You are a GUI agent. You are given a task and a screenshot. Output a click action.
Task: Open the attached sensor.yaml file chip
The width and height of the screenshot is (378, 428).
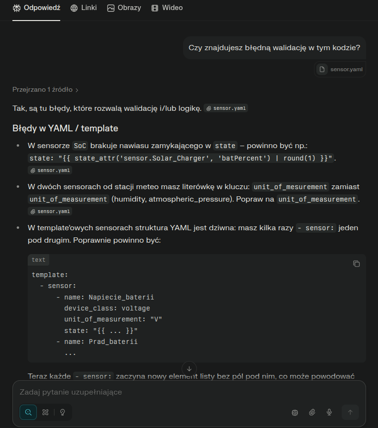point(341,69)
